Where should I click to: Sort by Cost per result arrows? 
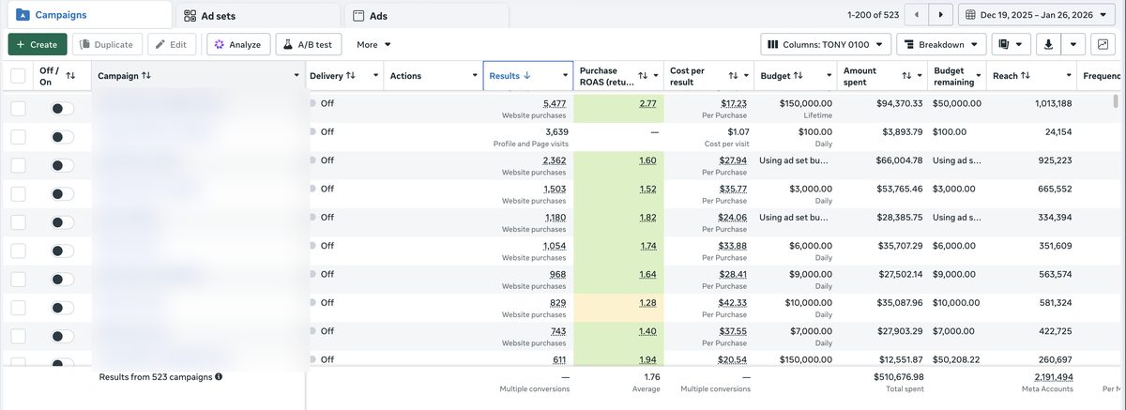[x=733, y=76]
